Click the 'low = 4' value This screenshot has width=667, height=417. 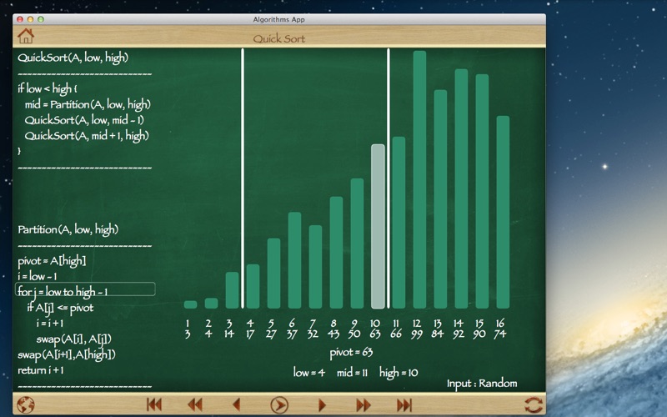(x=309, y=373)
